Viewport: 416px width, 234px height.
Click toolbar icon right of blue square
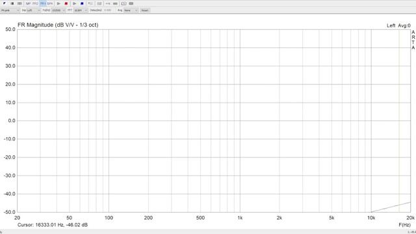pos(90,3)
